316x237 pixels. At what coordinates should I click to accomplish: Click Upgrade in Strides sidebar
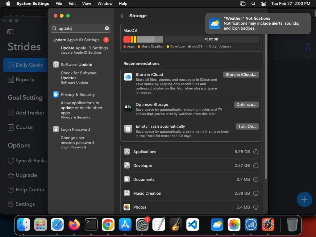pos(22,175)
